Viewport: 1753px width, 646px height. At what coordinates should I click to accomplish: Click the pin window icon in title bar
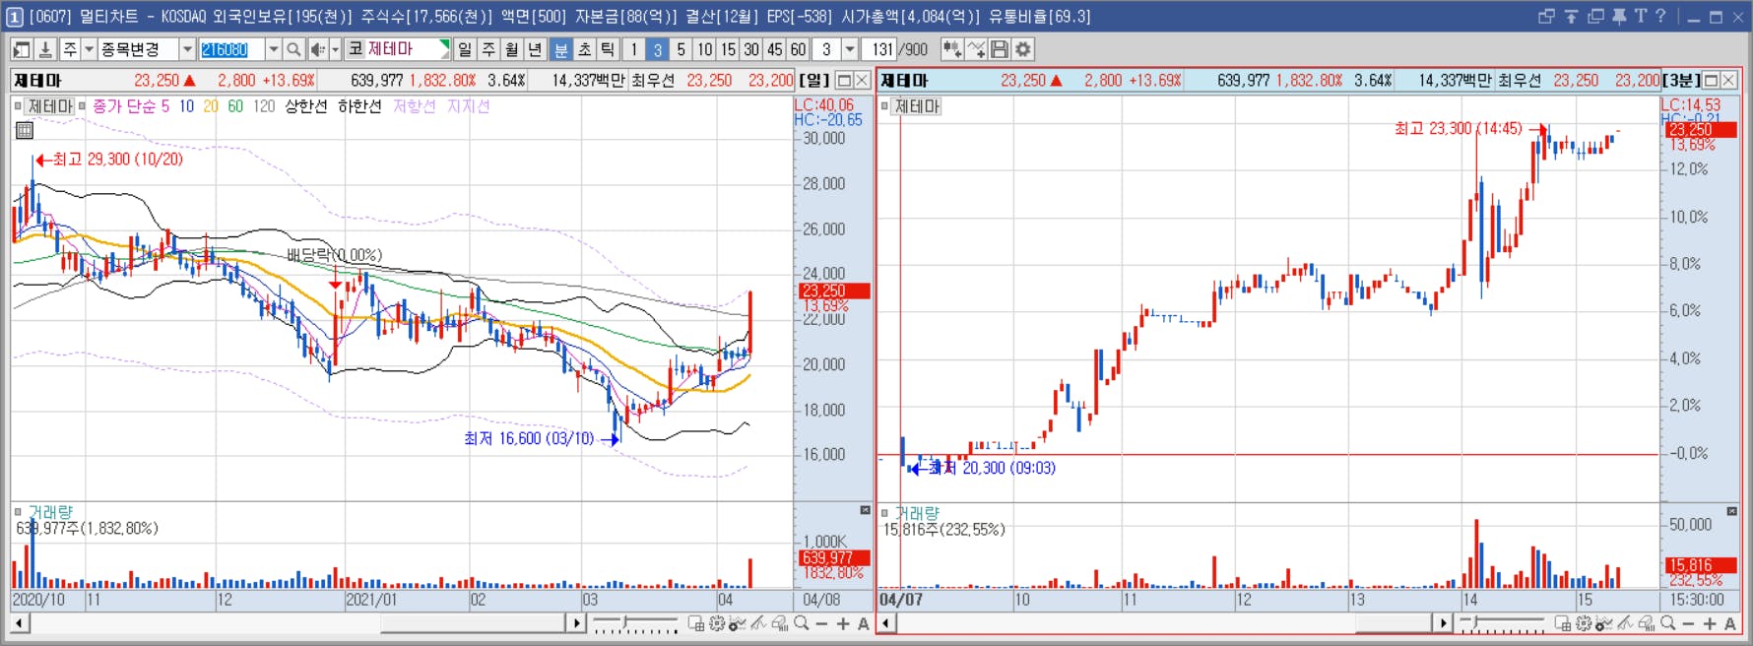1619,17
